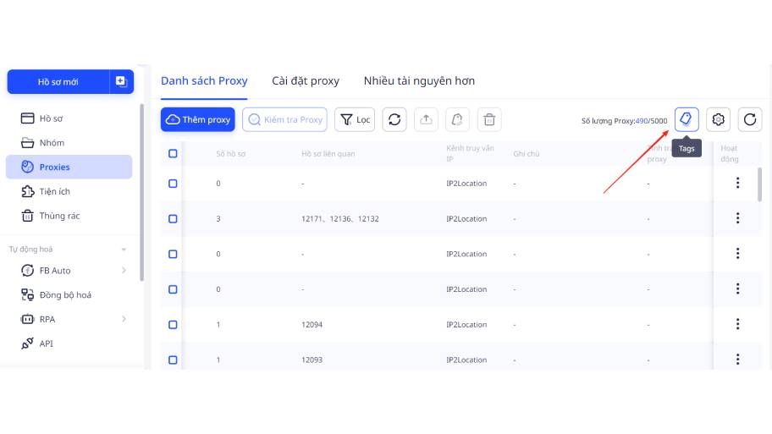Image resolution: width=772 pixels, height=434 pixels.
Task: Click the API plug icon
Action: 28,343
